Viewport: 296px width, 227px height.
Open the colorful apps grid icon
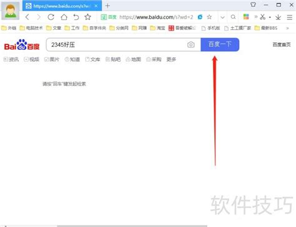click(246, 17)
